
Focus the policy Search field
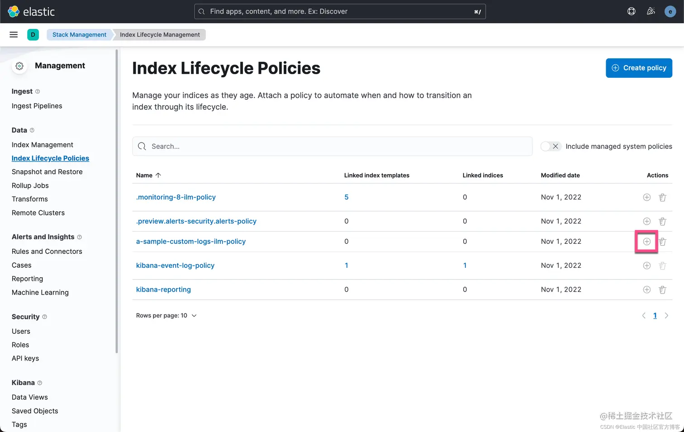(x=332, y=147)
